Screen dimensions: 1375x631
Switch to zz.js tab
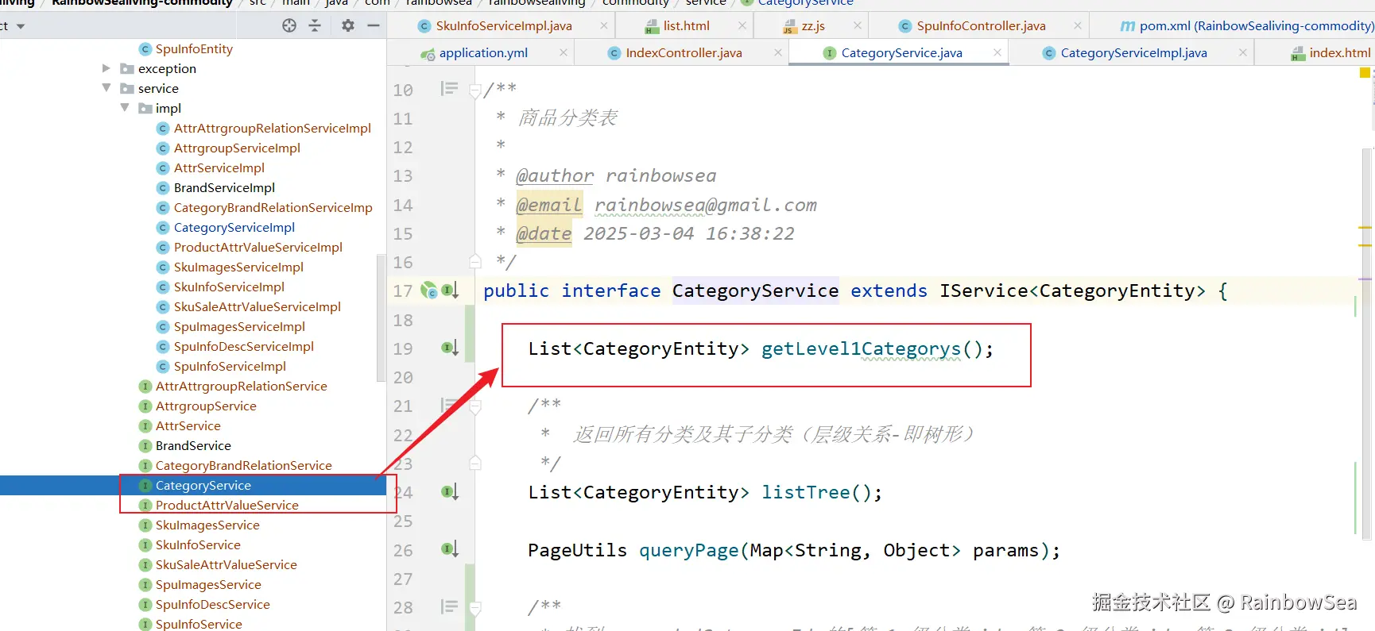813,25
